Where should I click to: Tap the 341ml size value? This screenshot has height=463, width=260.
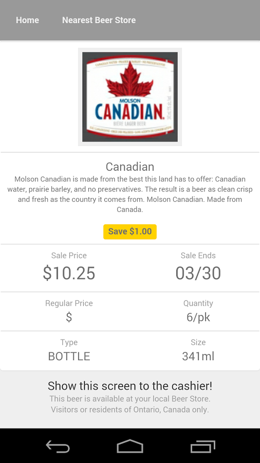[198, 357]
